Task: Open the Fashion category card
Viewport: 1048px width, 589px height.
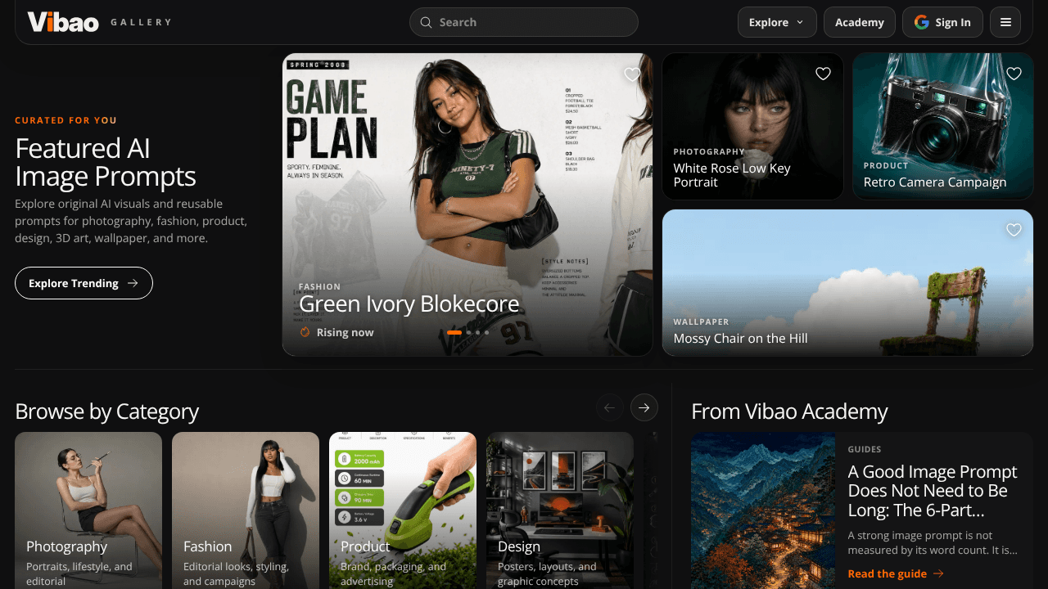Action: [246, 510]
